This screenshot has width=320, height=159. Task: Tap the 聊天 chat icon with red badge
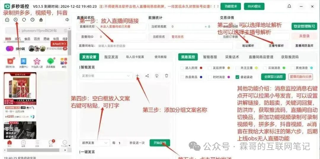click(x=51, y=142)
